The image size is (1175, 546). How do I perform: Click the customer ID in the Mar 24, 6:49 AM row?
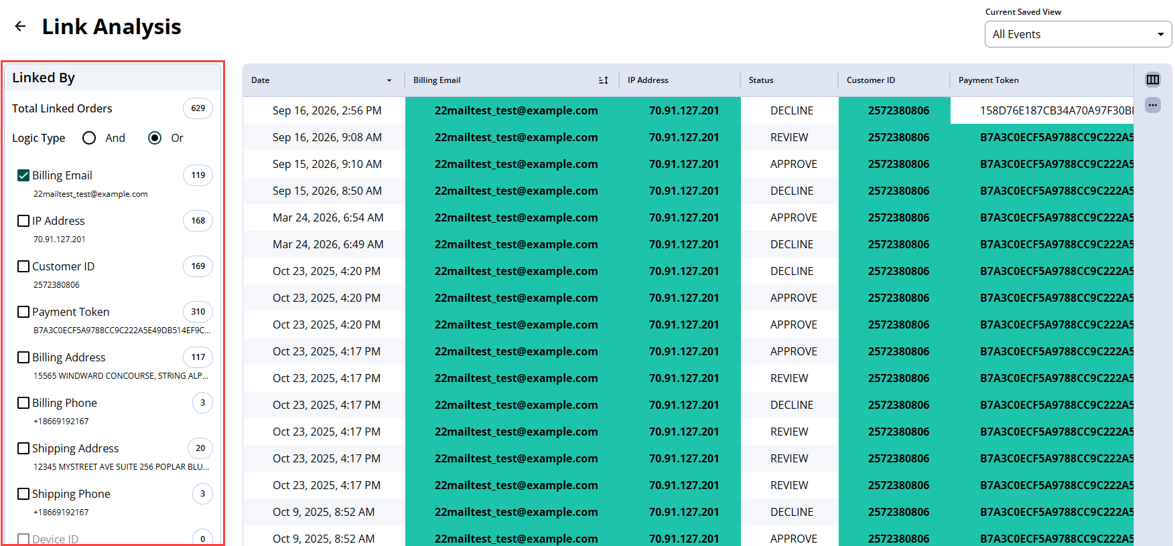(x=898, y=244)
